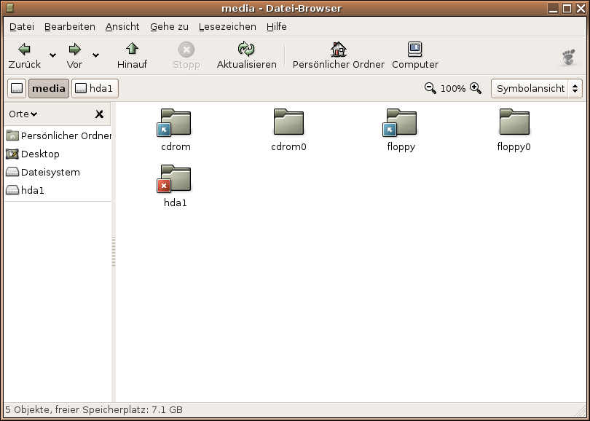
Task: Open the Bearbeiten menu
Action: (70, 26)
